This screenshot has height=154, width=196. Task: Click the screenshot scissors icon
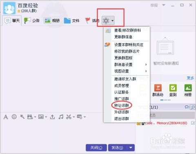(69, 117)
